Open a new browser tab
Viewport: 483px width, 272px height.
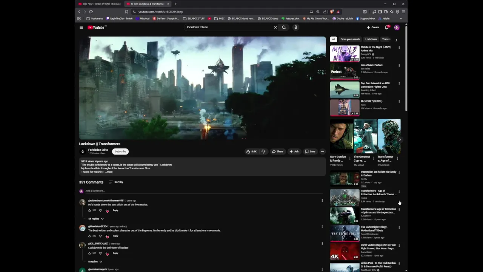pyautogui.click(x=175, y=4)
